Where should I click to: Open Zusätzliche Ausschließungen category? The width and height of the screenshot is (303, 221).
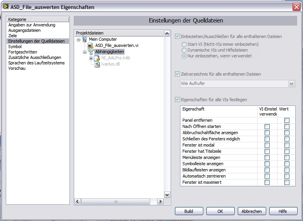tap(38, 57)
